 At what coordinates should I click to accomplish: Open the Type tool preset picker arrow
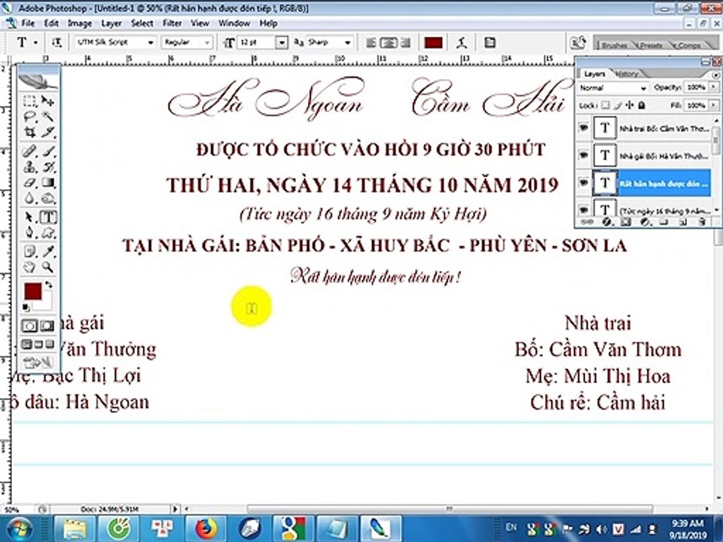point(36,43)
